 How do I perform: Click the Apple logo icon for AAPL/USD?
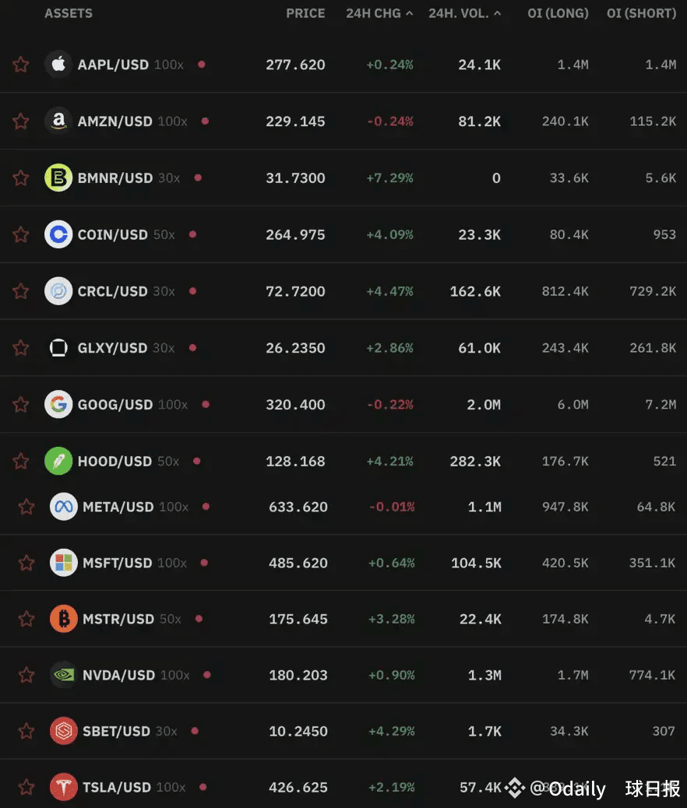pos(58,65)
